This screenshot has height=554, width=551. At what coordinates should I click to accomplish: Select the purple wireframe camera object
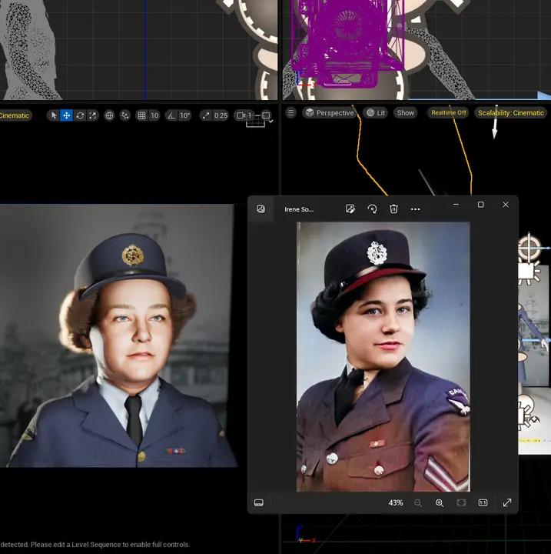click(347, 42)
